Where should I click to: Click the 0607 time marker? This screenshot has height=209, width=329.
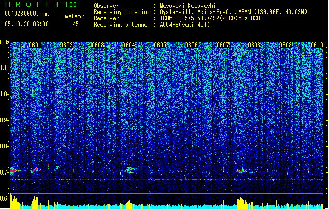click(223, 45)
